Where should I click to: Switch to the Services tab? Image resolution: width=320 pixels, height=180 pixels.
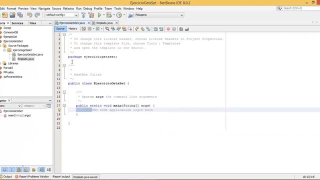pyautogui.click(x=17, y=23)
